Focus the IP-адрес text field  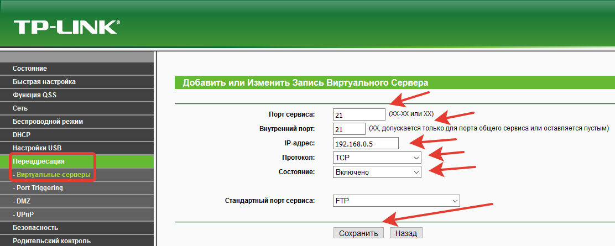tap(366, 143)
